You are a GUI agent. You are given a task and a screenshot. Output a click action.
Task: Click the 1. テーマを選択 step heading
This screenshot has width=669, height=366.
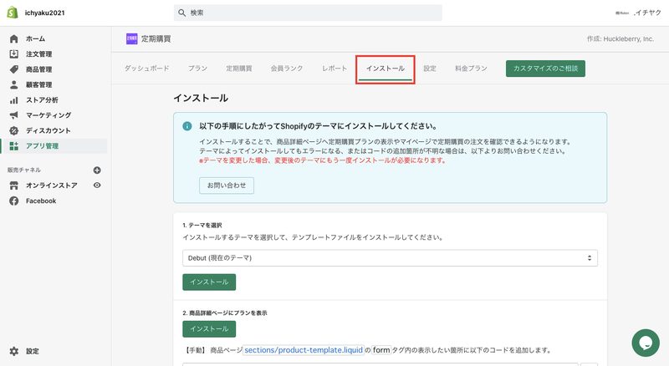[202, 226]
